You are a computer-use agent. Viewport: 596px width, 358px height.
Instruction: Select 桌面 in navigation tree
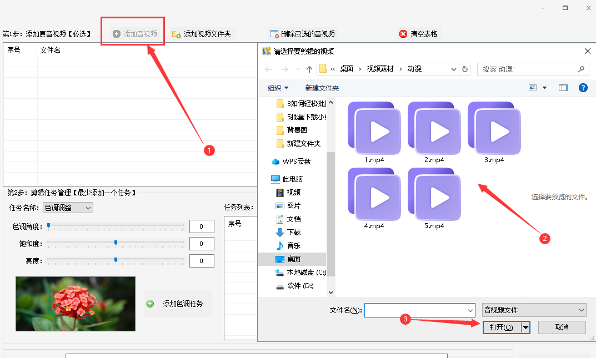tap(292, 259)
